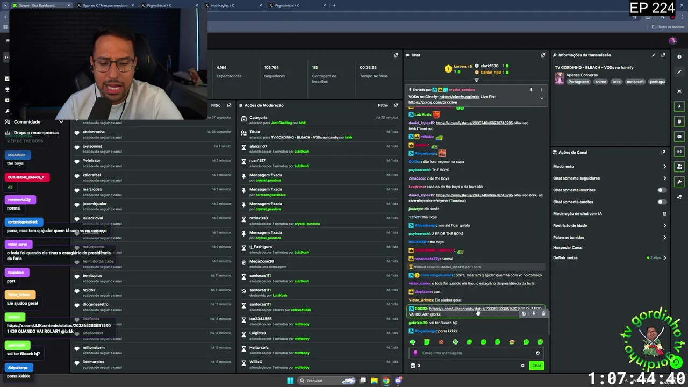Open chat settings gear icon

pos(522,365)
